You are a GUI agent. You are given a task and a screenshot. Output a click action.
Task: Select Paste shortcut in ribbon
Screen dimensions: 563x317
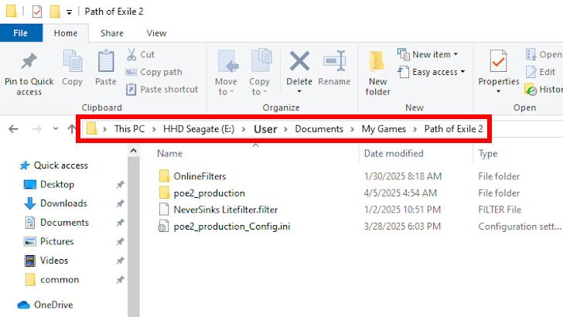tap(162, 90)
